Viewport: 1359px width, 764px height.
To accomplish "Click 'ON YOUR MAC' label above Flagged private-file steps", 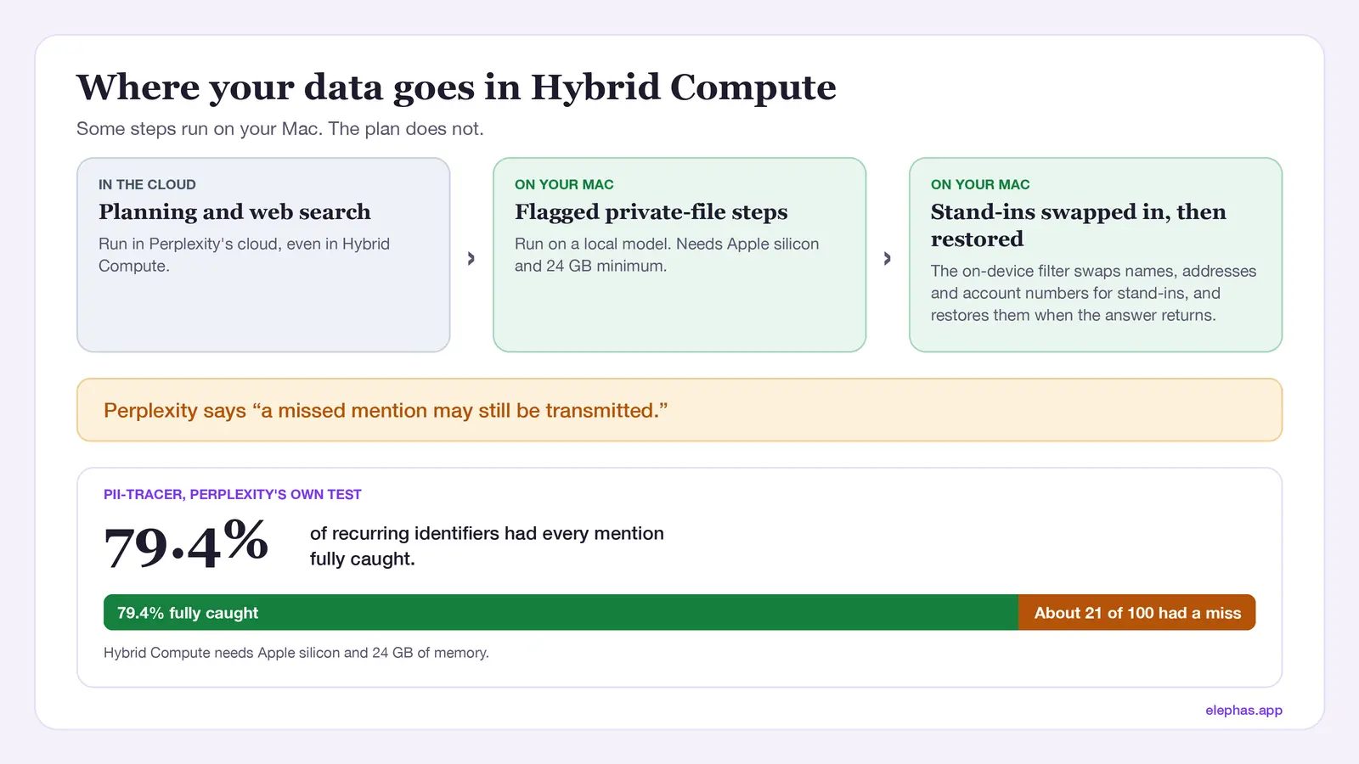I will coord(564,184).
